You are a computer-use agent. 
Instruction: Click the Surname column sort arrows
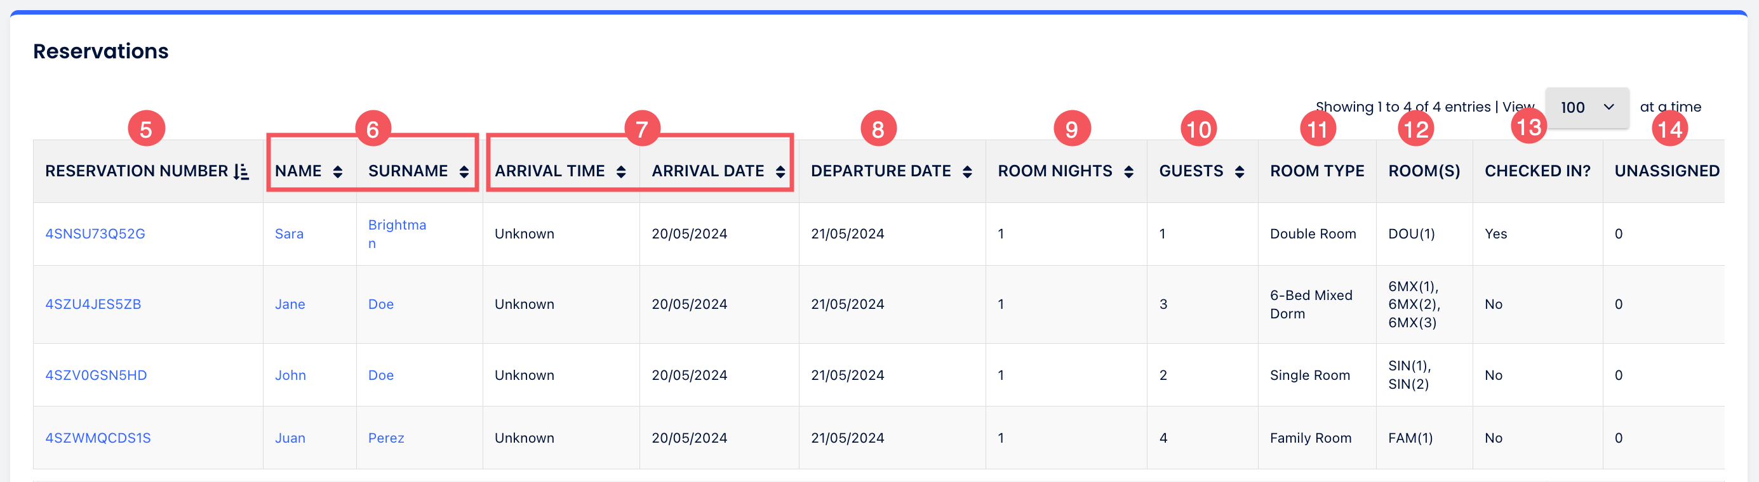coord(464,172)
